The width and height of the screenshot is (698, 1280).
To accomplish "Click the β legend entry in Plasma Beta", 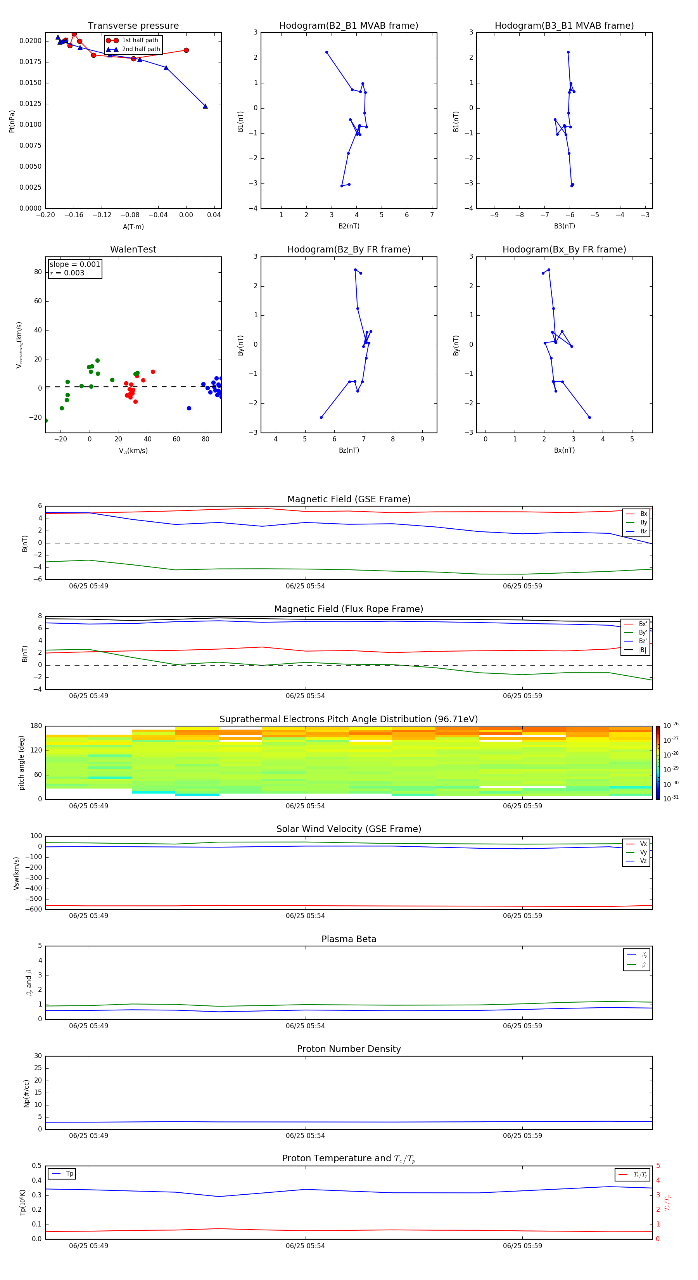I will click(637, 965).
